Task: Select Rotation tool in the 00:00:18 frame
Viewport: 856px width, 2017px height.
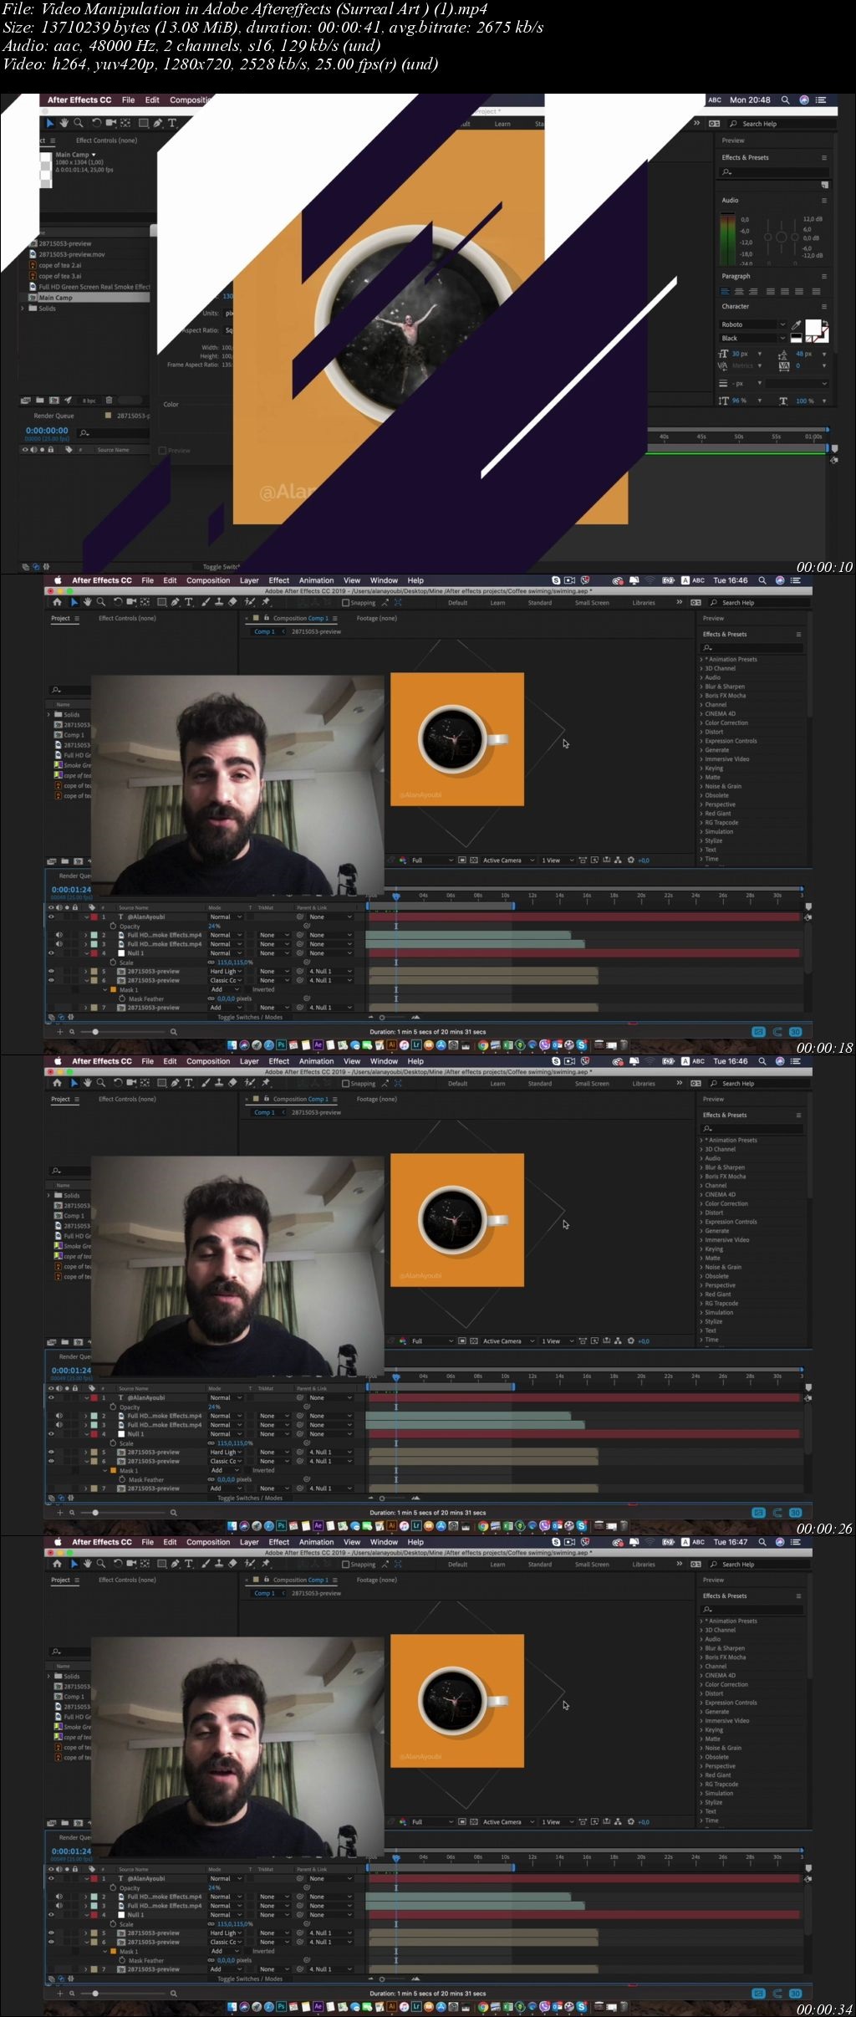Action: pos(118,601)
